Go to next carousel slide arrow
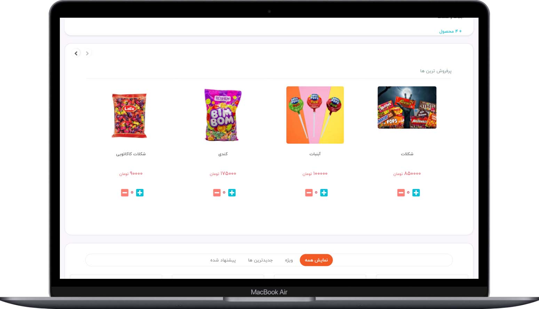This screenshot has width=539, height=309. pos(76,53)
